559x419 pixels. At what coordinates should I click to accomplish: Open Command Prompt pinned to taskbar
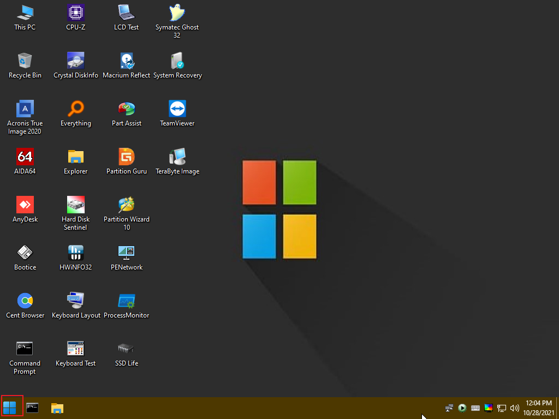(x=32, y=408)
